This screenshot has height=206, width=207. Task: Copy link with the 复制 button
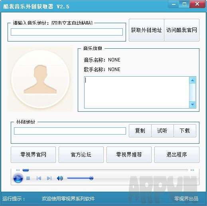pyautogui.click(x=140, y=131)
